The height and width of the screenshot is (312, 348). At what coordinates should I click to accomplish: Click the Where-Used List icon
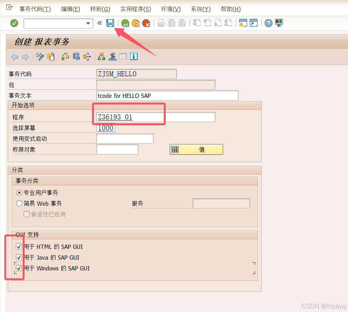tap(76, 57)
